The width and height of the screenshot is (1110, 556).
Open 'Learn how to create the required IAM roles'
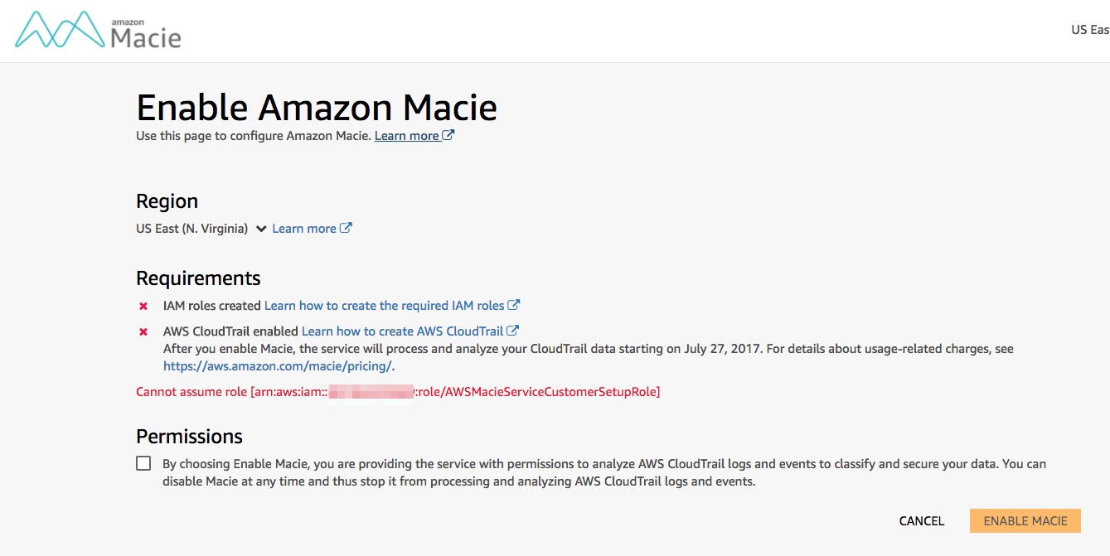[385, 304]
